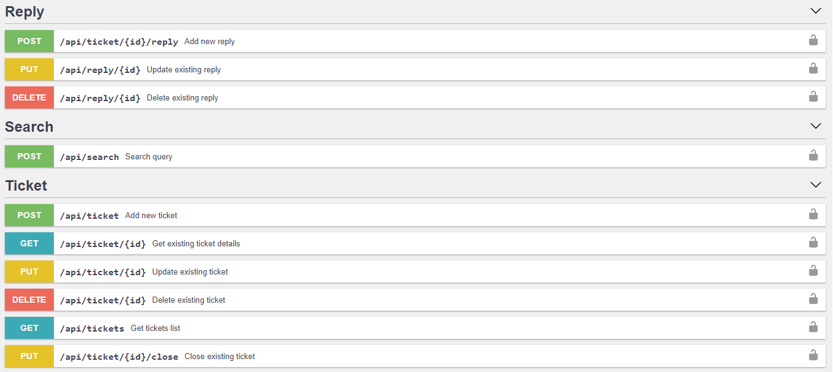Click the lock icon for Update existing reply

click(813, 69)
